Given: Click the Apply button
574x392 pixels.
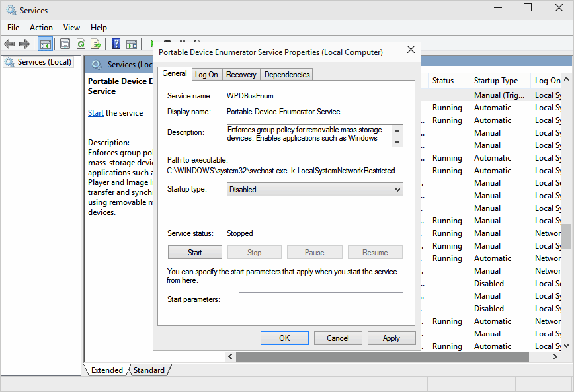Looking at the screenshot, I should pos(391,338).
